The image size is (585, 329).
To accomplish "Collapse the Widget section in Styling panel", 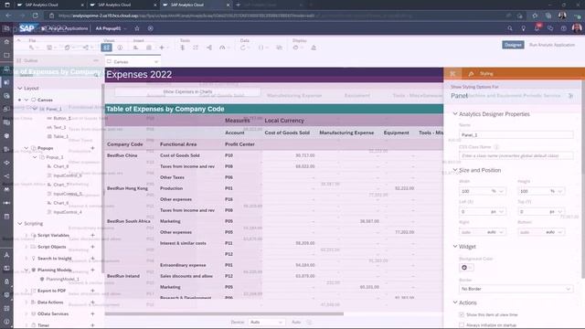I will tap(455, 246).
